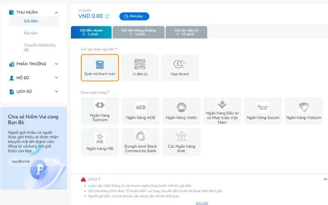This screenshot has height=205, width=328.
Task: Select Ngân hàng ACB bank tile
Action: [141, 111]
